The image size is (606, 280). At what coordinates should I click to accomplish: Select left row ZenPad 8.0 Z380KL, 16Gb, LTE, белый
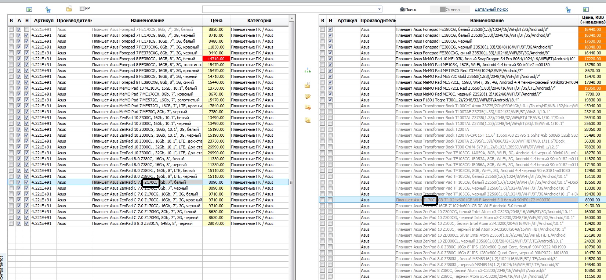pos(147,170)
